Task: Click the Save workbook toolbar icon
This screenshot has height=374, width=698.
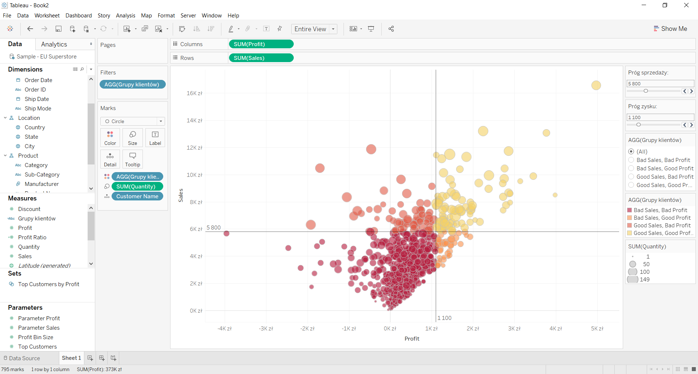Action: pyautogui.click(x=58, y=29)
